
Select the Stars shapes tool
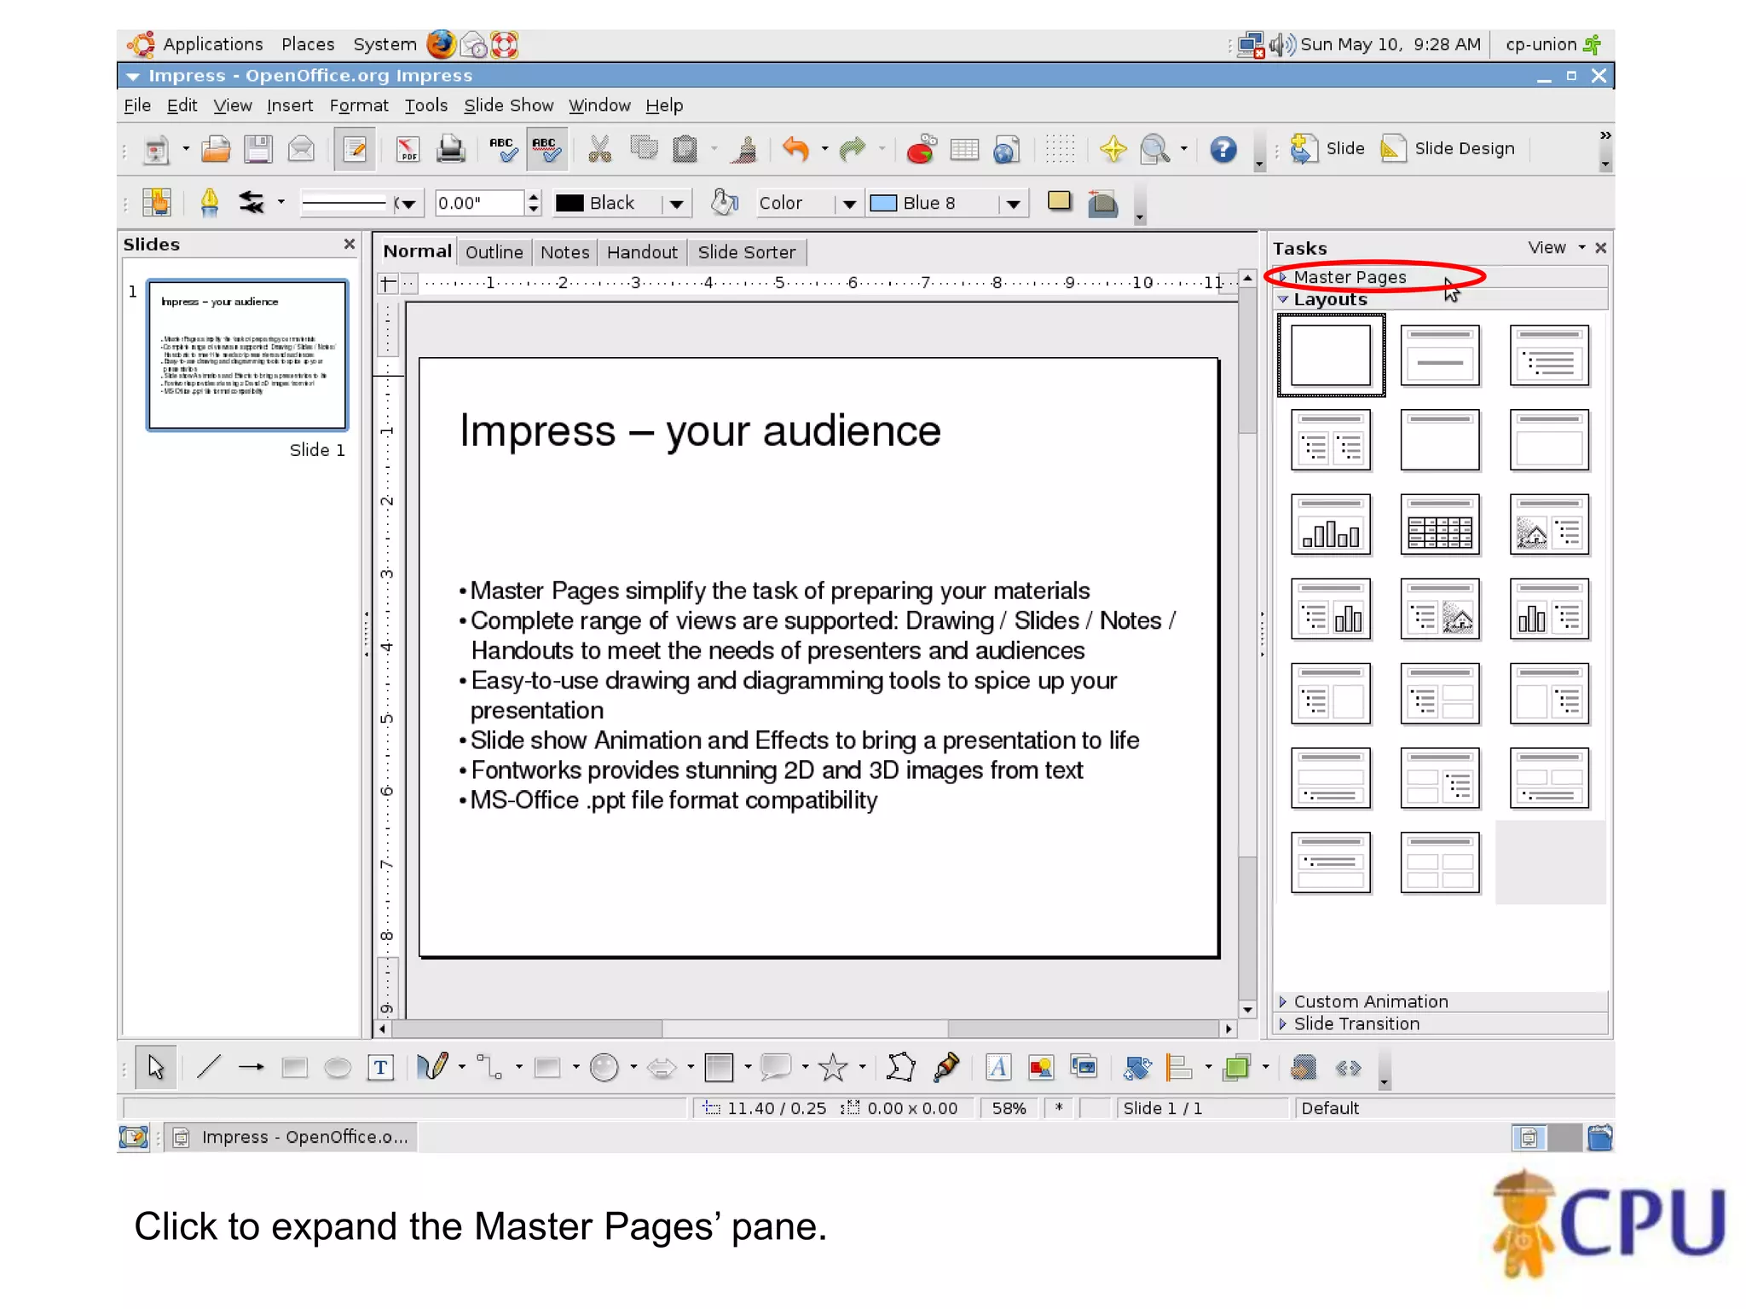point(833,1067)
